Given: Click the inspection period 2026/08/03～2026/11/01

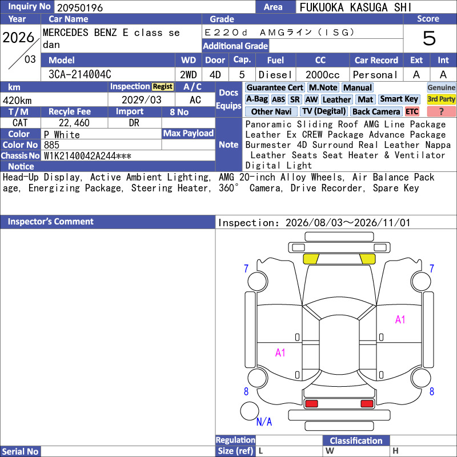Looking at the screenshot, I should 348,223.
